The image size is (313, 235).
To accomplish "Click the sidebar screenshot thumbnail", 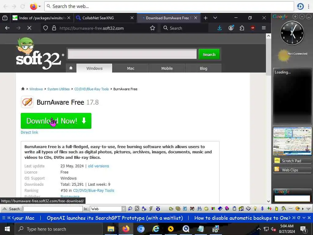I will (x=292, y=141).
